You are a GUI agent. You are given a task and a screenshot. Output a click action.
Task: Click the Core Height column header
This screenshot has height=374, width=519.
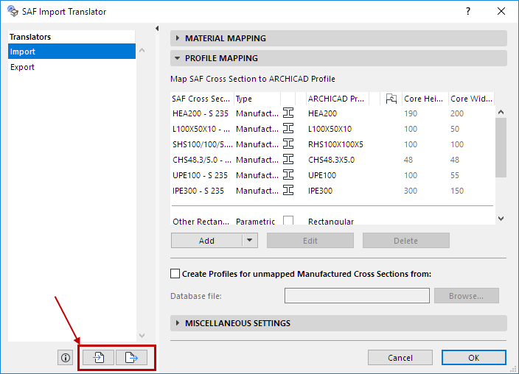tap(425, 99)
